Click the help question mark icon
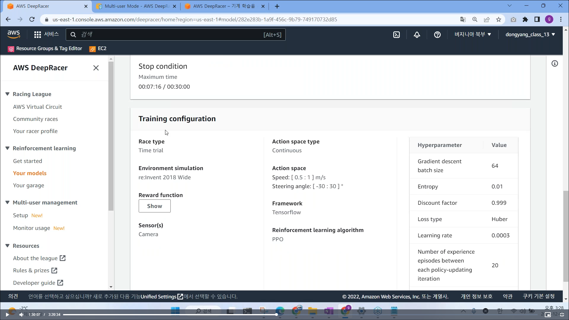Screen dimensions: 569x320 [x=437, y=35]
